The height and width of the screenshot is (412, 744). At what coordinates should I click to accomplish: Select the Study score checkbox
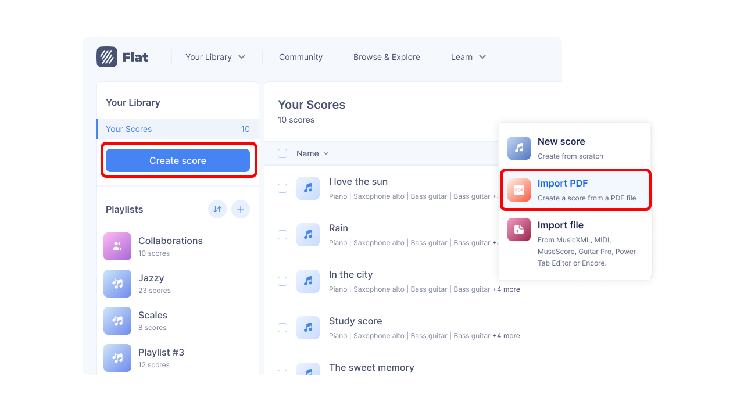[x=282, y=328]
